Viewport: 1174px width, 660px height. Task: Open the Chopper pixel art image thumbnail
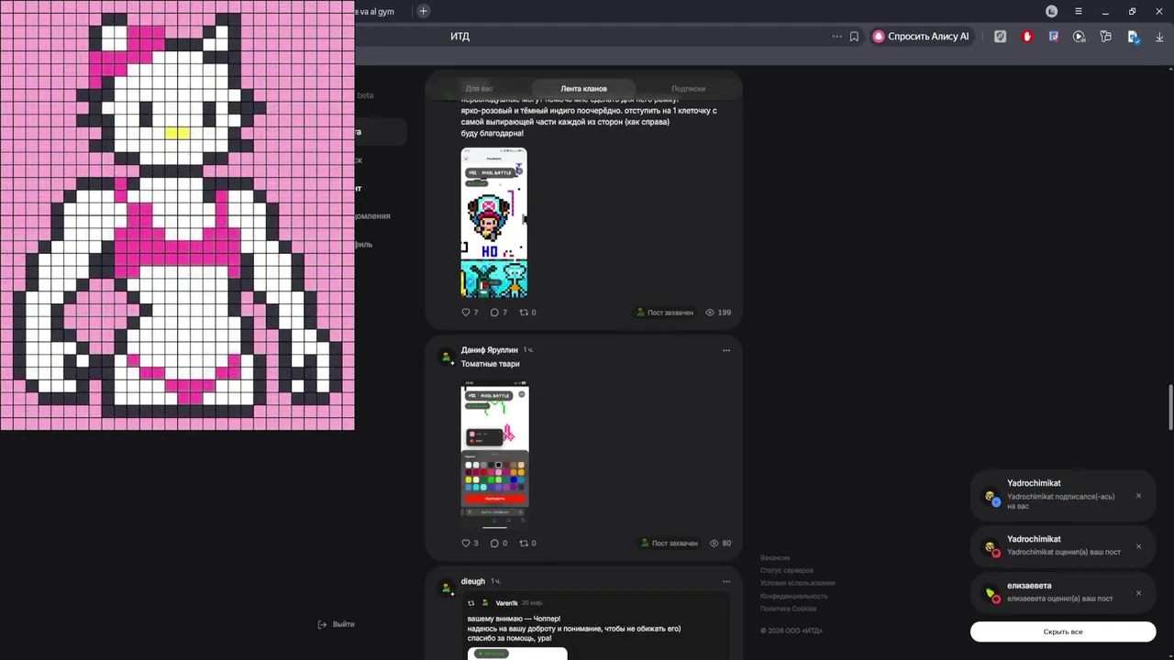coord(493,223)
